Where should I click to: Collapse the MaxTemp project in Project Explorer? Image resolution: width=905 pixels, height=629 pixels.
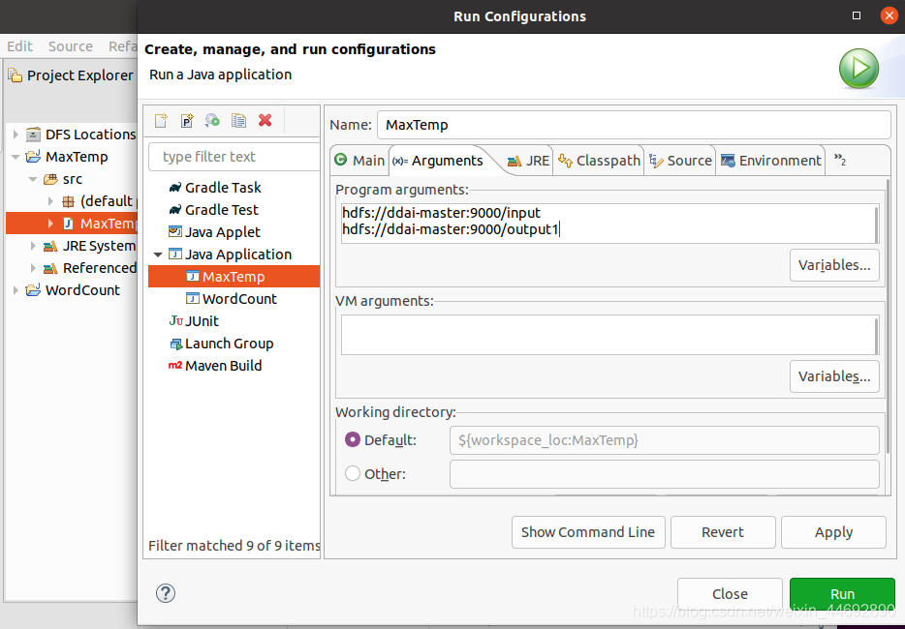(16, 157)
